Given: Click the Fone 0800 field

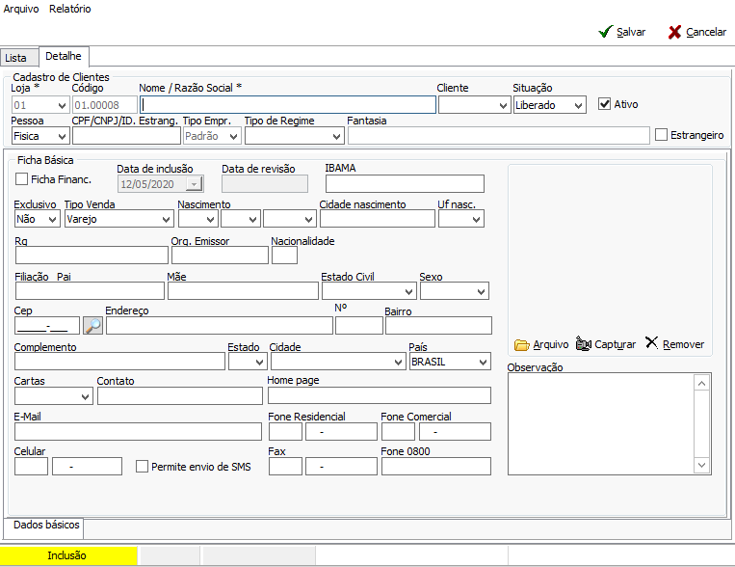Looking at the screenshot, I should pos(436,467).
